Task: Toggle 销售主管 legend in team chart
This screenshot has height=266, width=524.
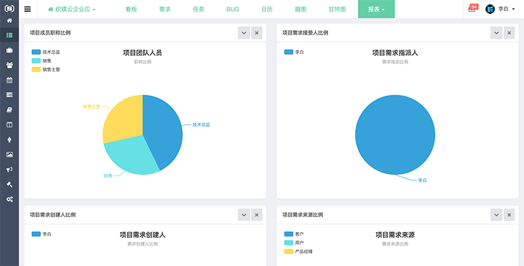Action: click(x=46, y=69)
